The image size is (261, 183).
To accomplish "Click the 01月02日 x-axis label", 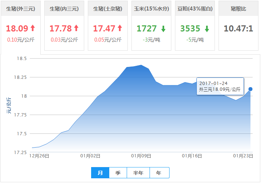I will click(x=90, y=156).
